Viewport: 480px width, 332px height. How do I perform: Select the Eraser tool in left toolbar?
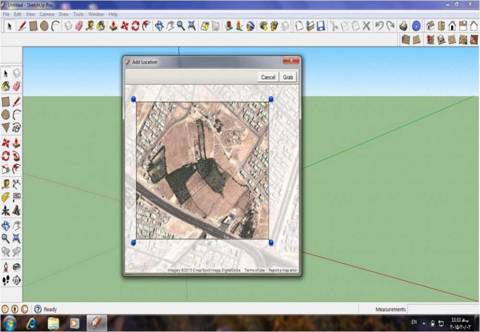pos(17,86)
